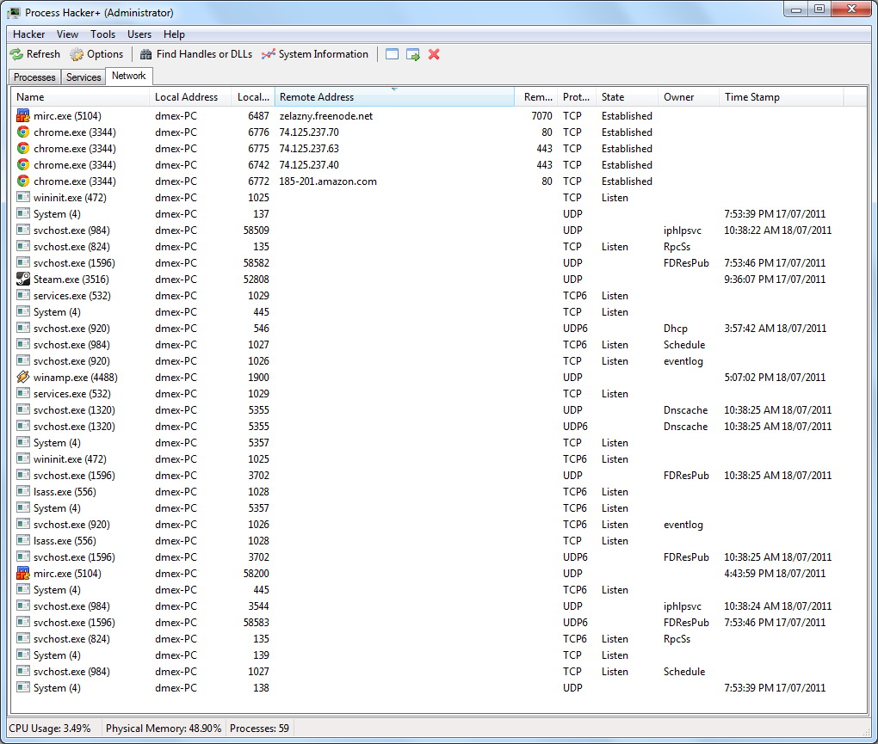Viewport: 878px width, 744px height.
Task: Click the lsass.exe (556) name on TCP port 1028 row
Action: point(65,541)
